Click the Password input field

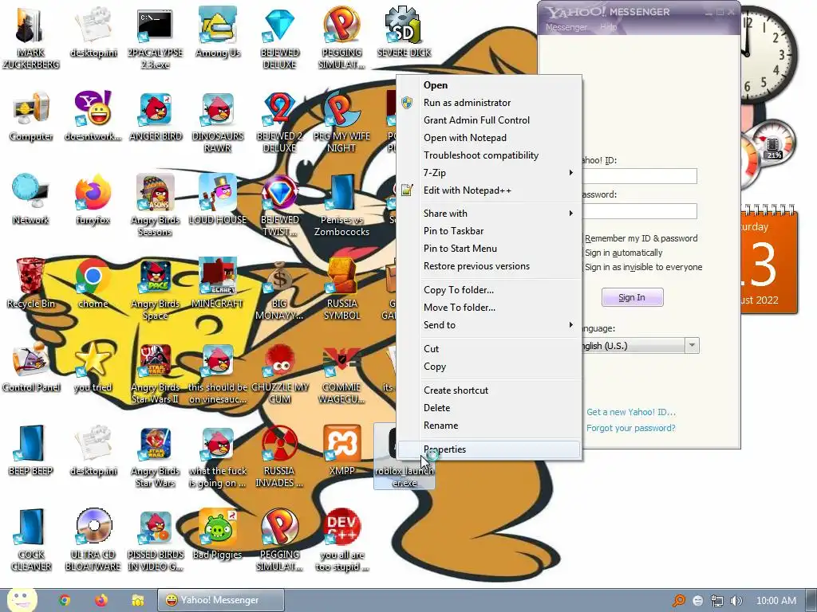click(x=639, y=211)
